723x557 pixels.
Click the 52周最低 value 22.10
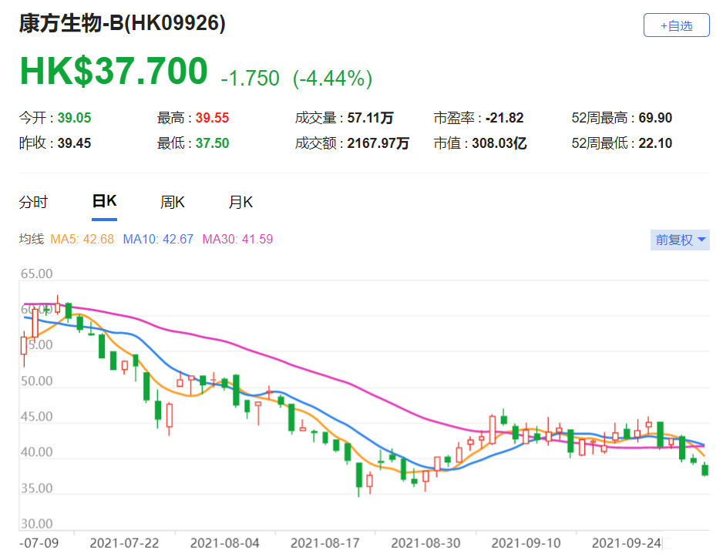point(655,143)
